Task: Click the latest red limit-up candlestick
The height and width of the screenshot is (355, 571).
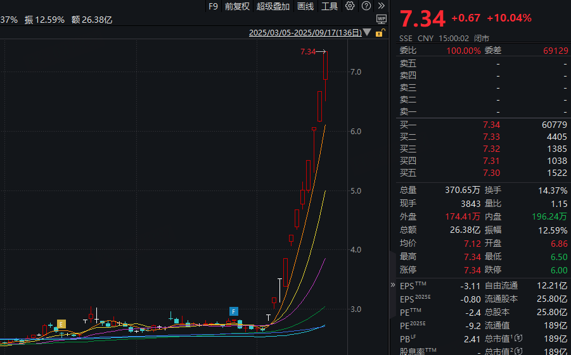Action: [x=325, y=66]
